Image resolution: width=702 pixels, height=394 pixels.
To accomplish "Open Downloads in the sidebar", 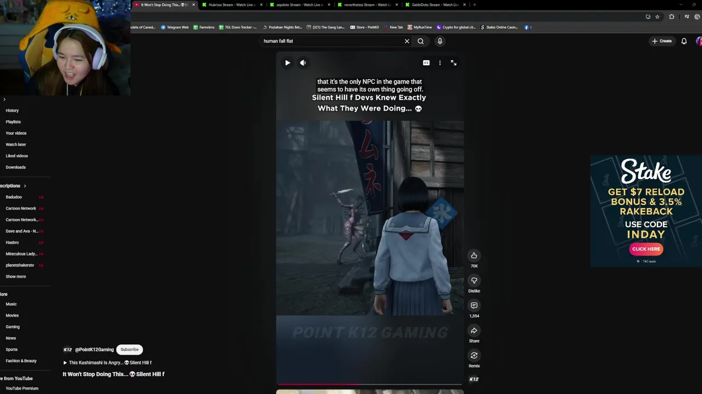I will [x=15, y=167].
